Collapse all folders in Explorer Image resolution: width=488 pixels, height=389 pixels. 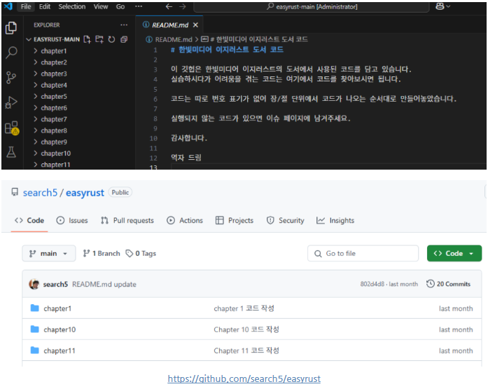coord(124,39)
